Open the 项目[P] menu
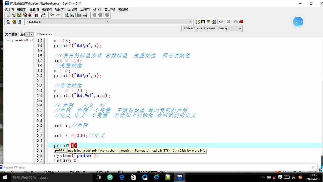Viewport: 323px width, 182px height. pos(60,9)
